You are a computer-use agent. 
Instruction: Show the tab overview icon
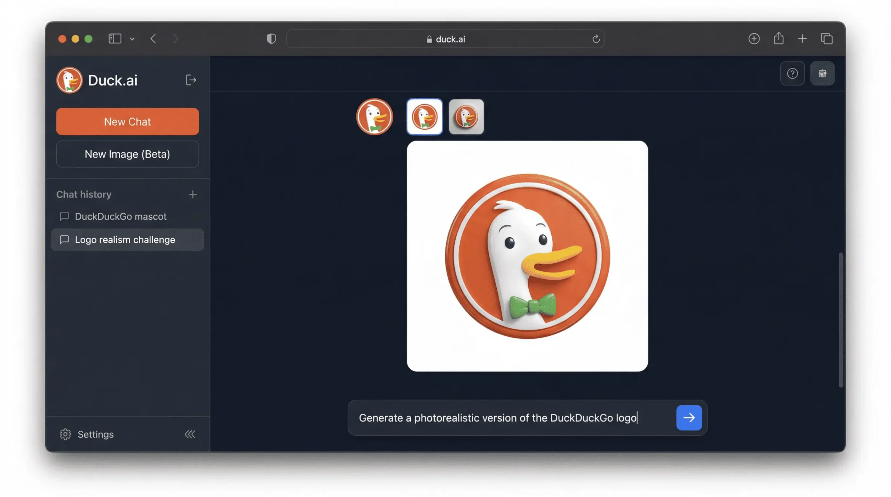coord(827,39)
